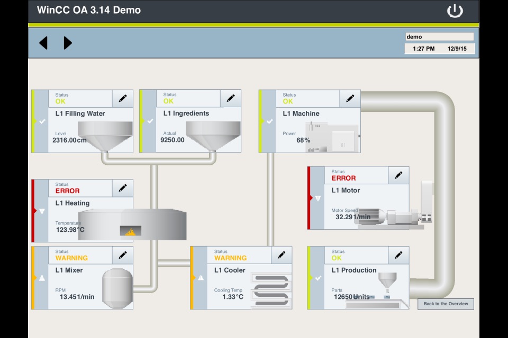Edit L1 Mixer with the pencil icon
This screenshot has width=508, height=338.
123,255
